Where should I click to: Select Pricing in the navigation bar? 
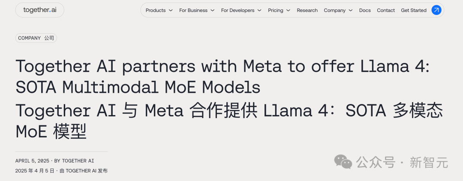point(276,10)
